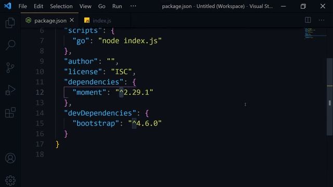Viewport: 333px width, 187px height.
Task: Click the JS icon on index.js tab
Action: 87,20
